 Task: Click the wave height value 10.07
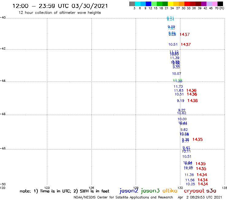(176, 74)
